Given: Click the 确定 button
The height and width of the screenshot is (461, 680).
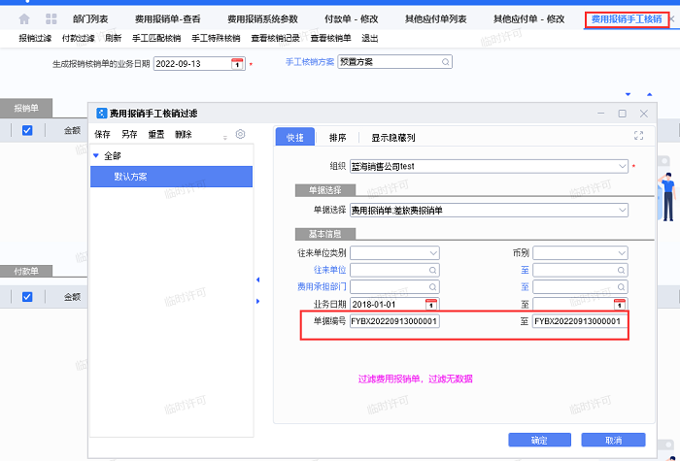Looking at the screenshot, I should tap(538, 440).
